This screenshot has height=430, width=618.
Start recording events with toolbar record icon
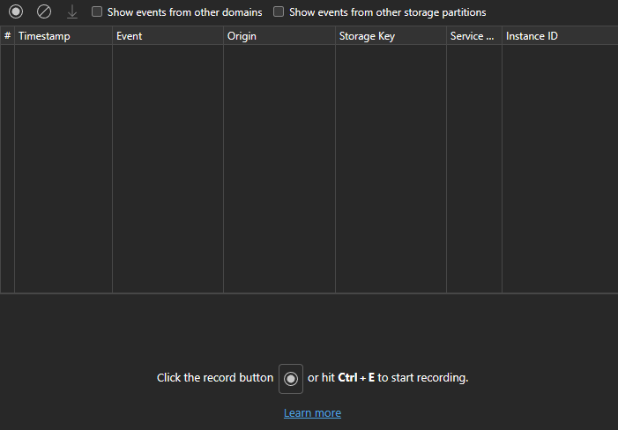(16, 11)
